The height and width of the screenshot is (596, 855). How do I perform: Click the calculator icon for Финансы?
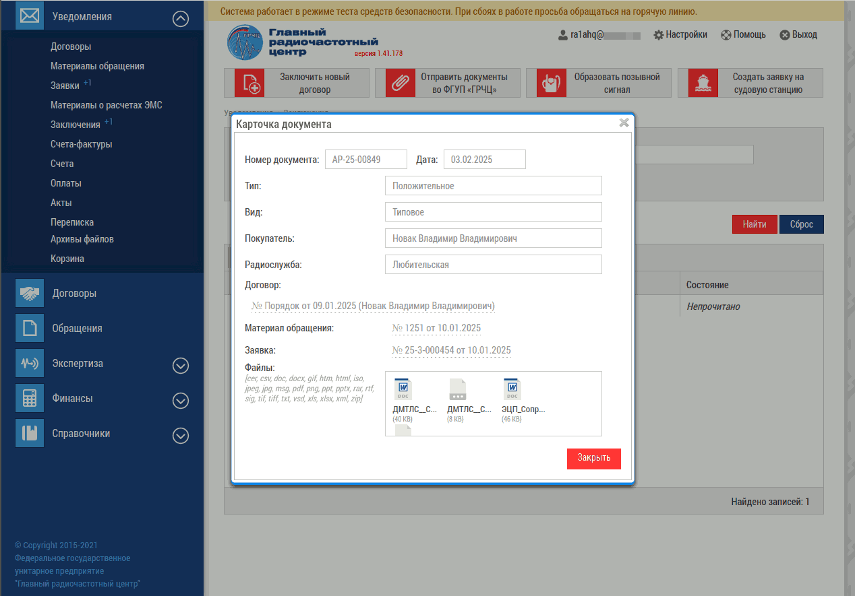29,398
